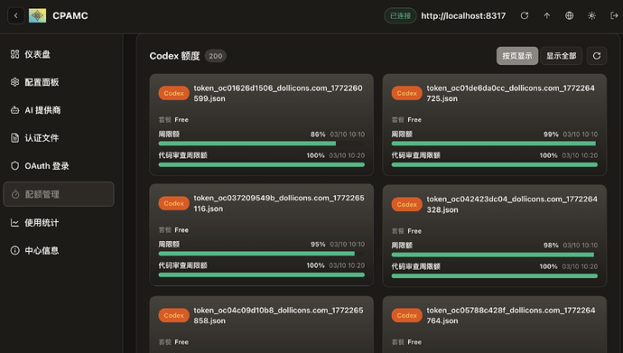Open 使用统计 menu item
This screenshot has height=353, width=623.
pos(59,223)
